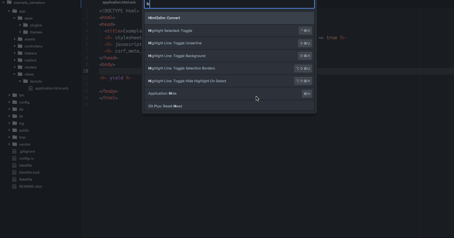Image resolution: width=454 pixels, height=238 pixels.
Task: Click the ⌃⌘H shortcut badge on Highlight Selected row
Action: [x=305, y=31]
